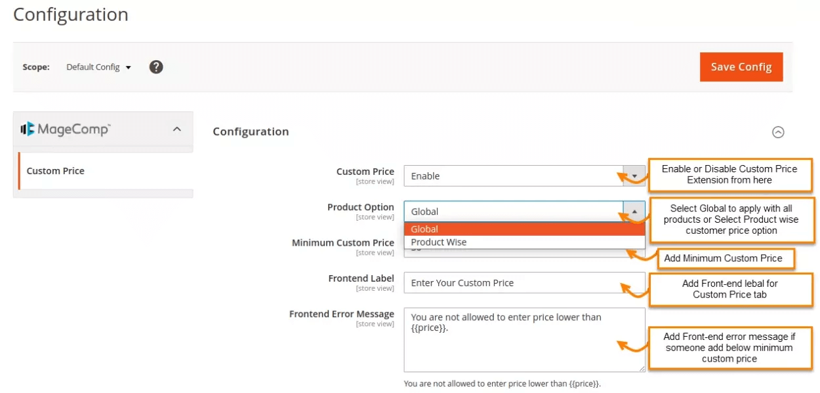Click the Add Minimum Custom Price callout
Viewport: 820px width, 393px height.
point(723,258)
